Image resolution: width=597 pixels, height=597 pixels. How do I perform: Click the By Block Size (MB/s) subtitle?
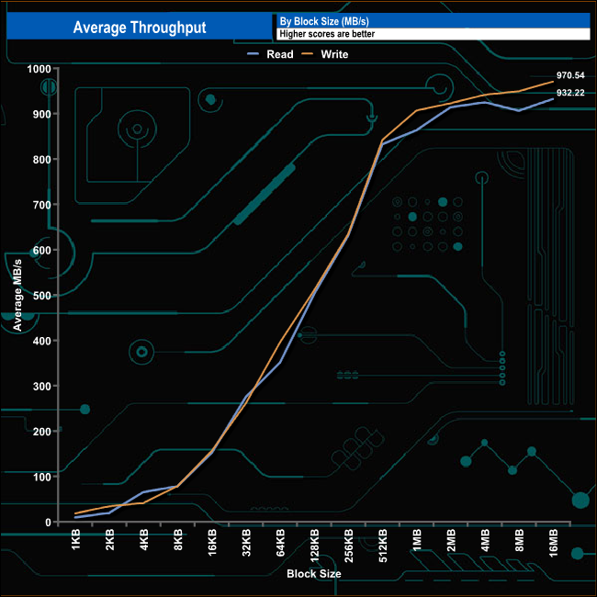click(x=324, y=21)
